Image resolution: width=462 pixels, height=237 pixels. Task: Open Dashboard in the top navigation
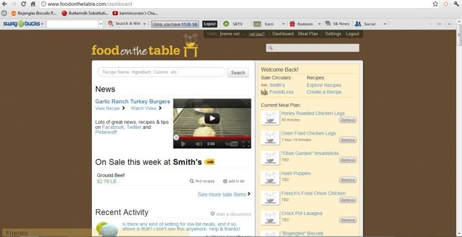(x=283, y=34)
